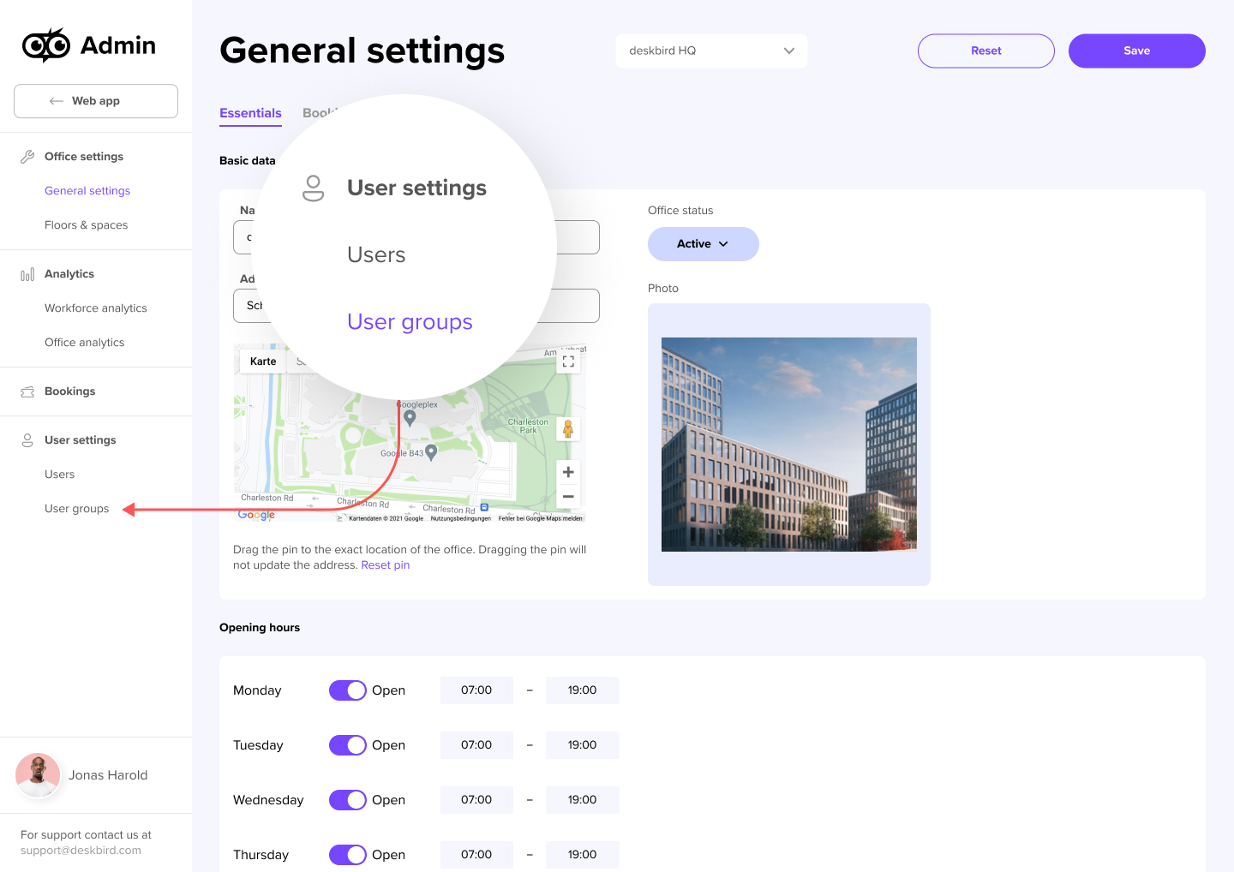Switch to the Essentials tab
The image size is (1234, 872).
tap(250, 113)
